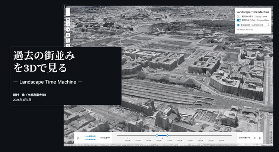Click the left handle of the time slider

click(x=157, y=135)
